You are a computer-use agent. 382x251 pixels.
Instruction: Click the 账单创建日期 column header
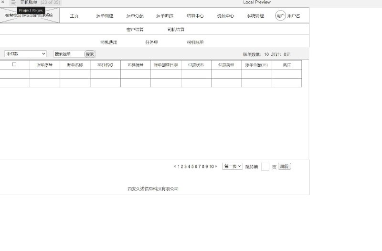(x=166, y=65)
